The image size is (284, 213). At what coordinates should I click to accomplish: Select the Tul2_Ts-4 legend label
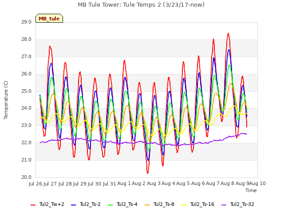point(127,204)
